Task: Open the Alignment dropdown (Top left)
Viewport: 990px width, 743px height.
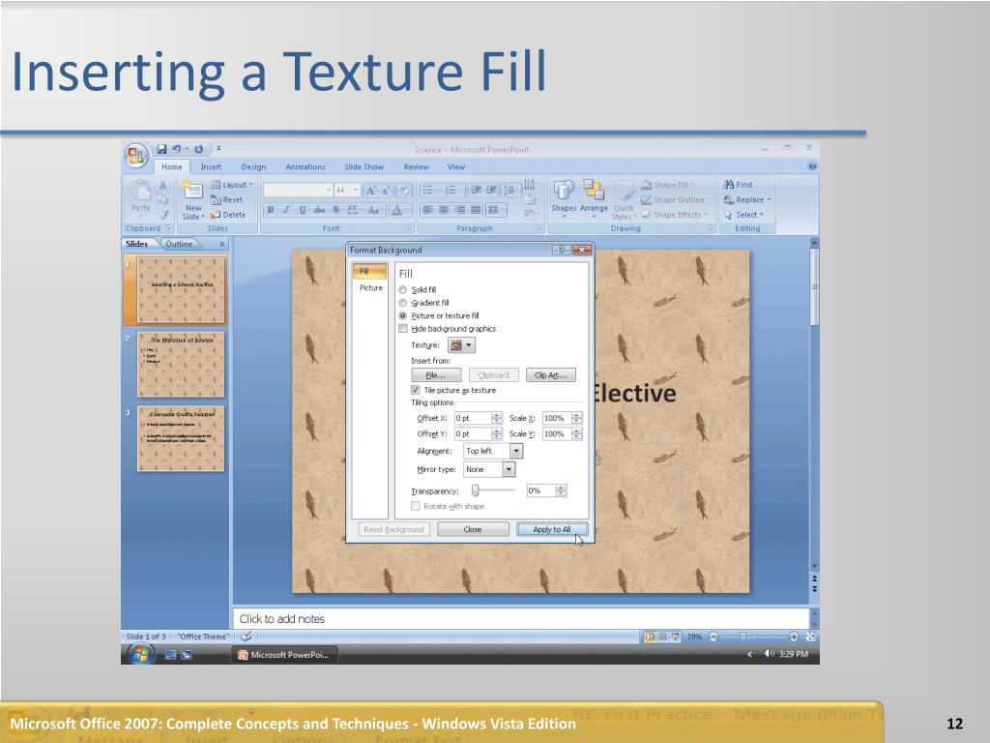Action: point(516,451)
